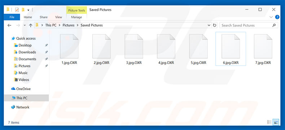This screenshot has height=130, width=285.
Task: Minimize the Saved Pictures window
Action: point(247,10)
